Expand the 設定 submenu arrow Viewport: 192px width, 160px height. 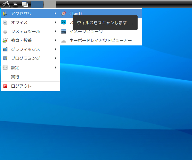[55, 68]
